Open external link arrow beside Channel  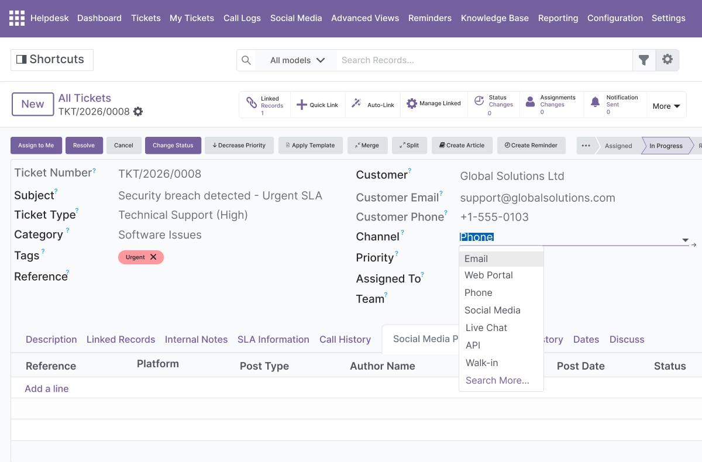pyautogui.click(x=694, y=244)
